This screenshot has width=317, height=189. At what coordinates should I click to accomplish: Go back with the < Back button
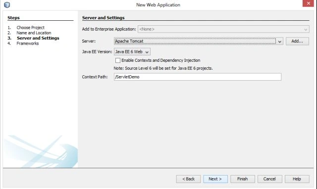coord(188,179)
